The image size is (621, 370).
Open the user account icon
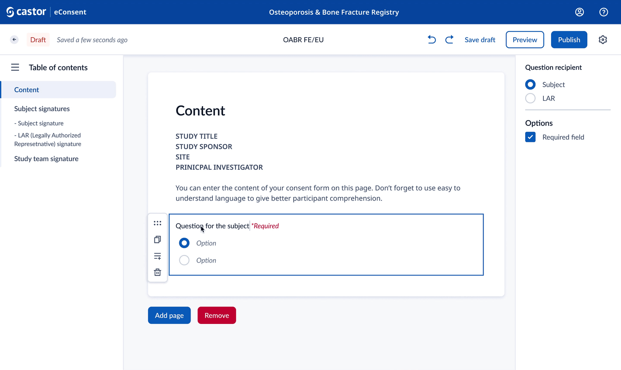point(579,12)
